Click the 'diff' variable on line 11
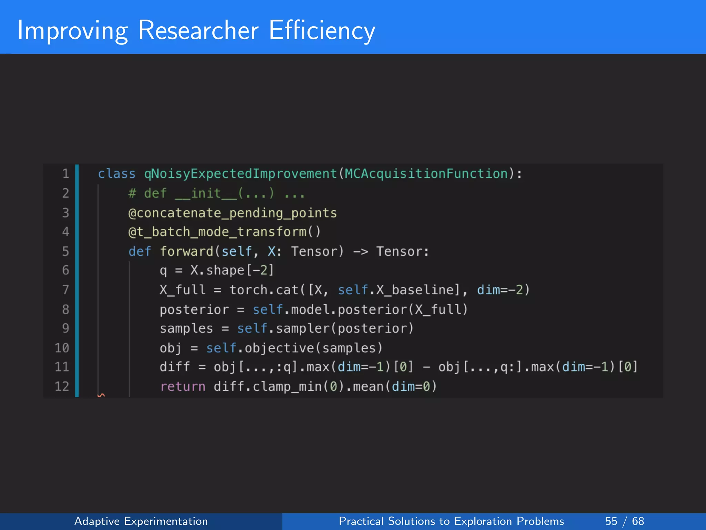The image size is (706, 530). point(175,367)
